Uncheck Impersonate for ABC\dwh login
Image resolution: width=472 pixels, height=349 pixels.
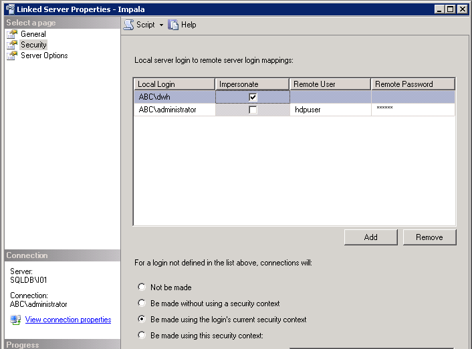(253, 97)
